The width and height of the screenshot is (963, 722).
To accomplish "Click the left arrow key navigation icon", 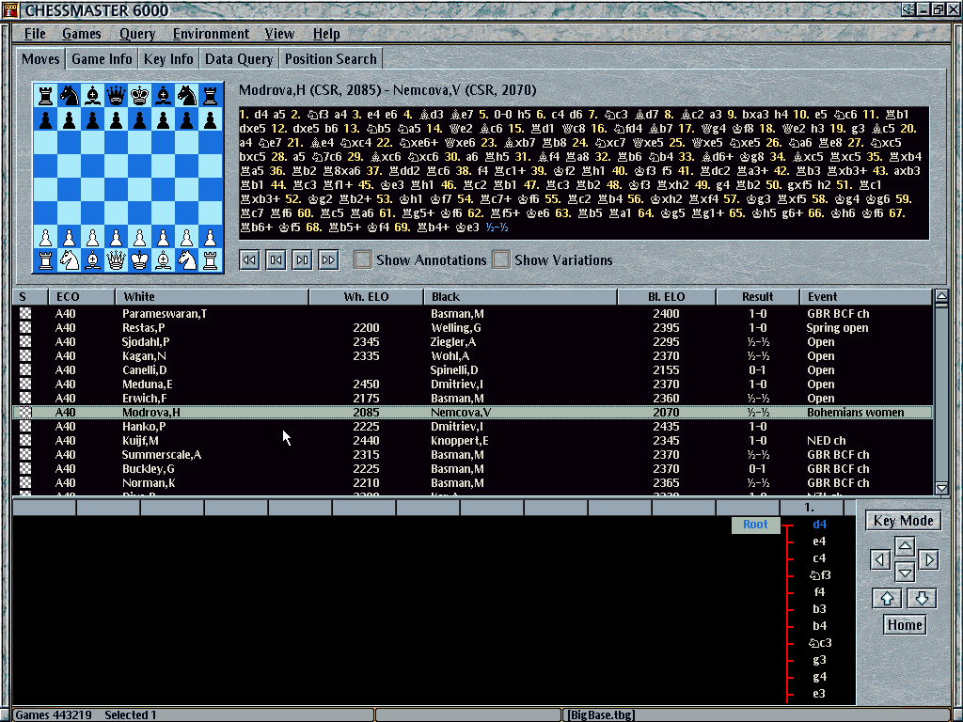I will click(880, 560).
